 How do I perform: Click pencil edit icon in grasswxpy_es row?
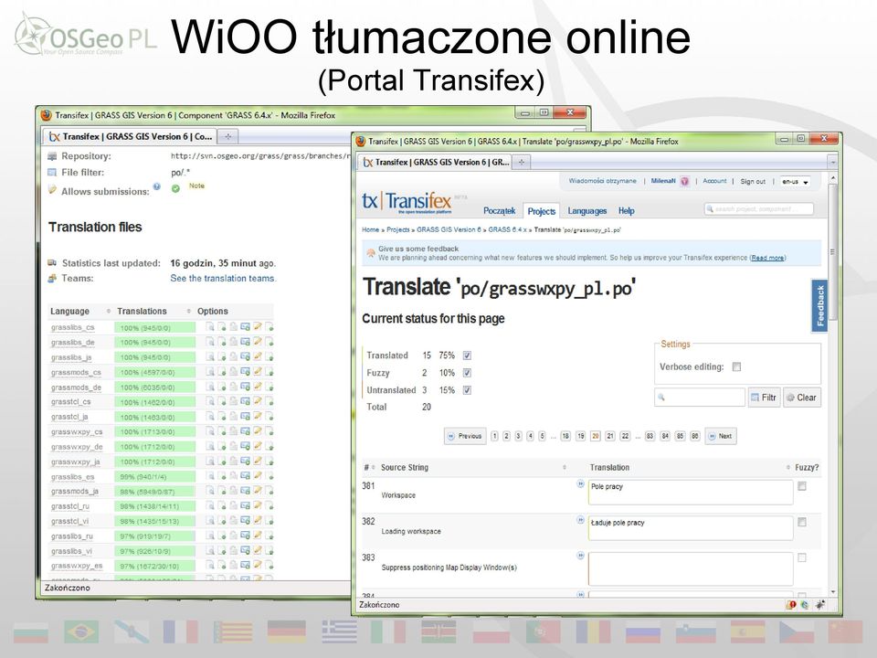(x=258, y=565)
